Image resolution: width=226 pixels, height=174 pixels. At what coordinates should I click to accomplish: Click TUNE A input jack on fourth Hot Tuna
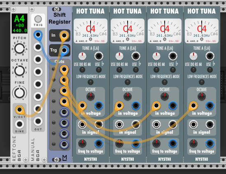click(x=210, y=56)
